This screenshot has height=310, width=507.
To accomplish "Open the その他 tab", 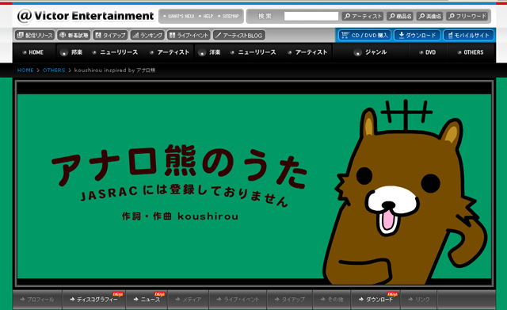I will coord(332,300).
